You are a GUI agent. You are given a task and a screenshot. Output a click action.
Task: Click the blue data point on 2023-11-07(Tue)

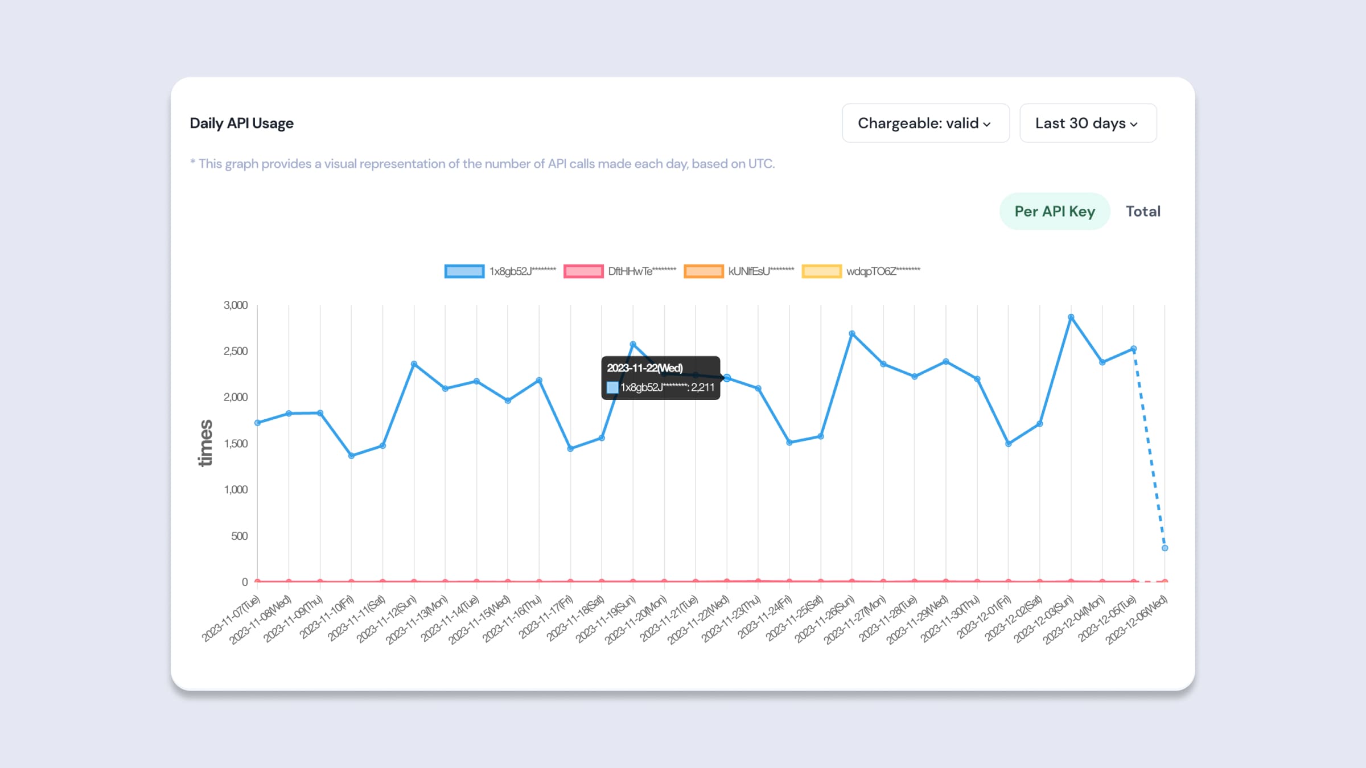(x=258, y=423)
